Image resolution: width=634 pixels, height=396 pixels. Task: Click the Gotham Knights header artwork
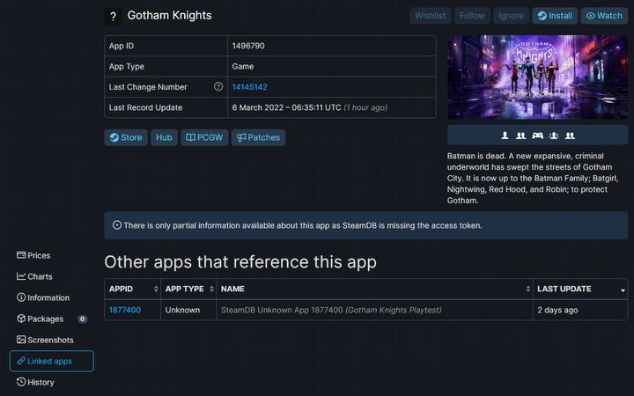click(537, 77)
